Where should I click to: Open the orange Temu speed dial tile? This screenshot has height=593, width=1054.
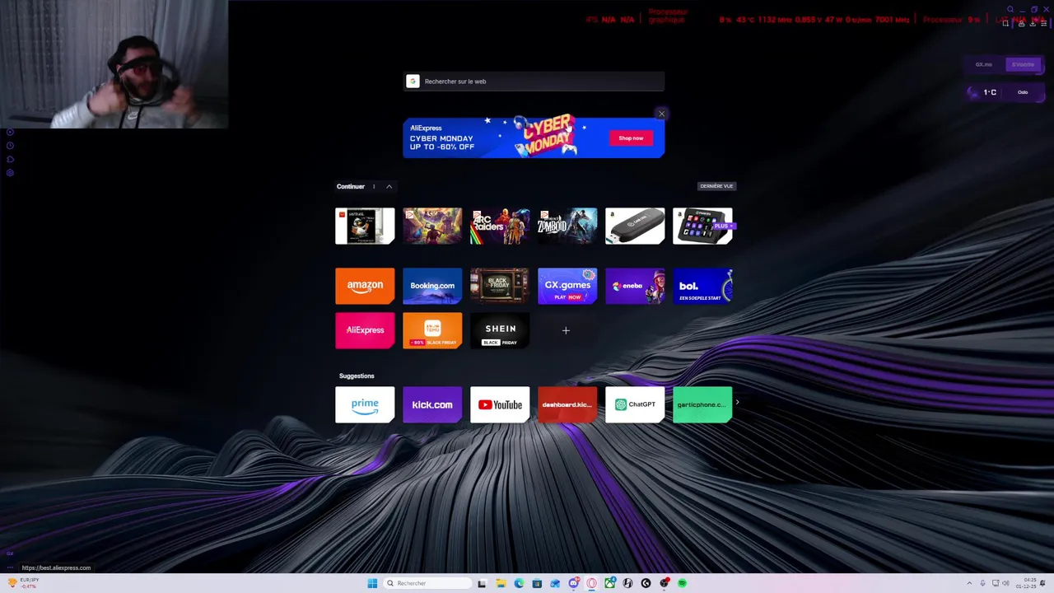point(432,330)
